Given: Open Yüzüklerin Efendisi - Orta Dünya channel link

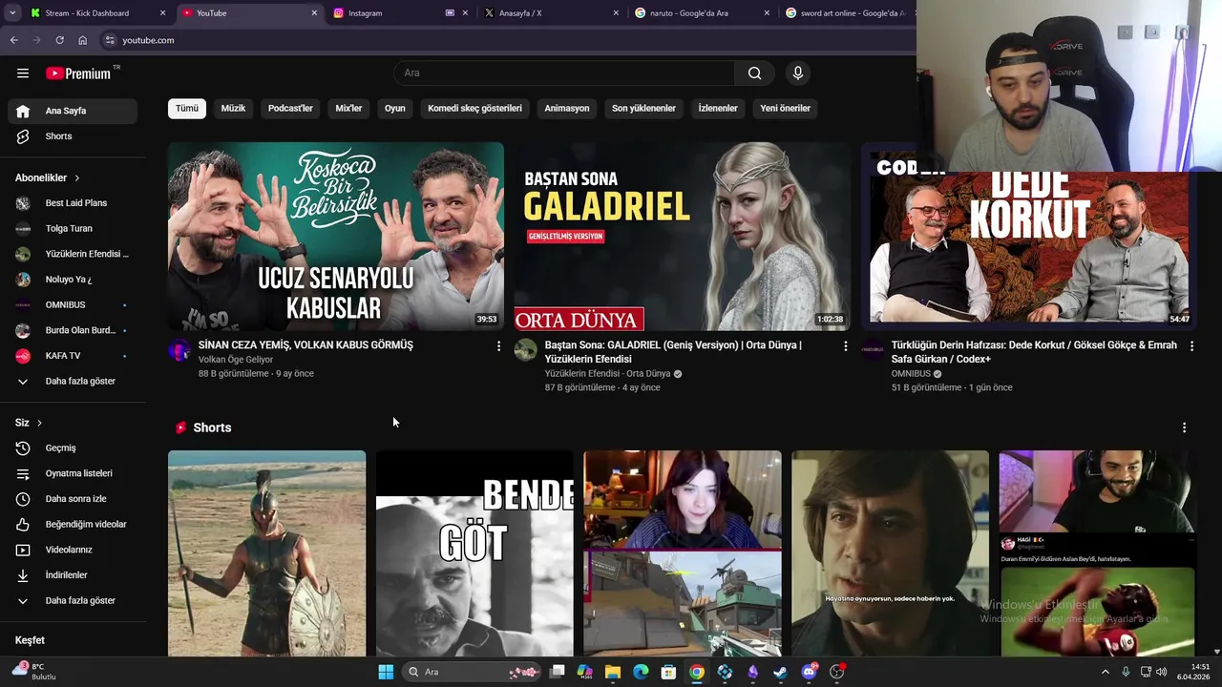Looking at the screenshot, I should 607,374.
